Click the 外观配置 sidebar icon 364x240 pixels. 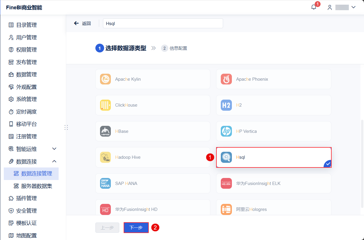11,87
